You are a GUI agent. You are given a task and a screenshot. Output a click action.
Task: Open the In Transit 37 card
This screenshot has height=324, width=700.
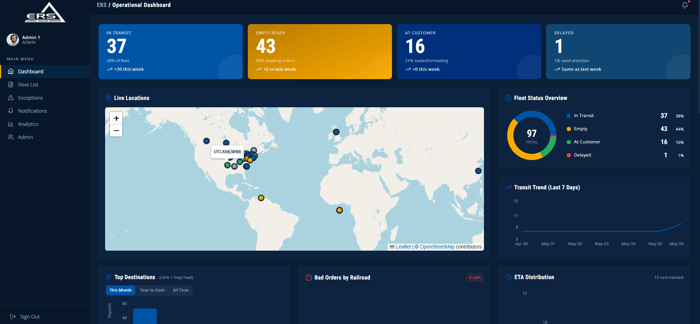point(170,51)
